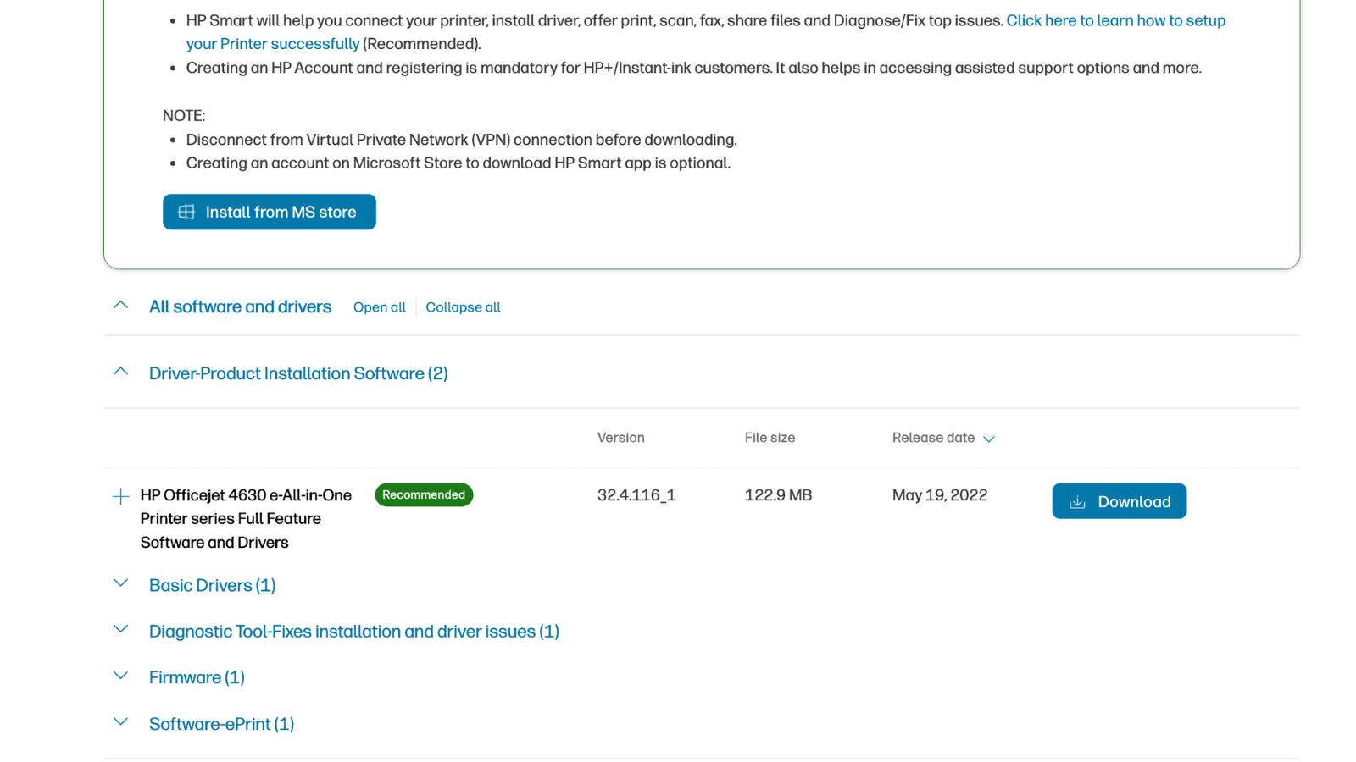Click the May 19, 2022 release date

click(939, 495)
